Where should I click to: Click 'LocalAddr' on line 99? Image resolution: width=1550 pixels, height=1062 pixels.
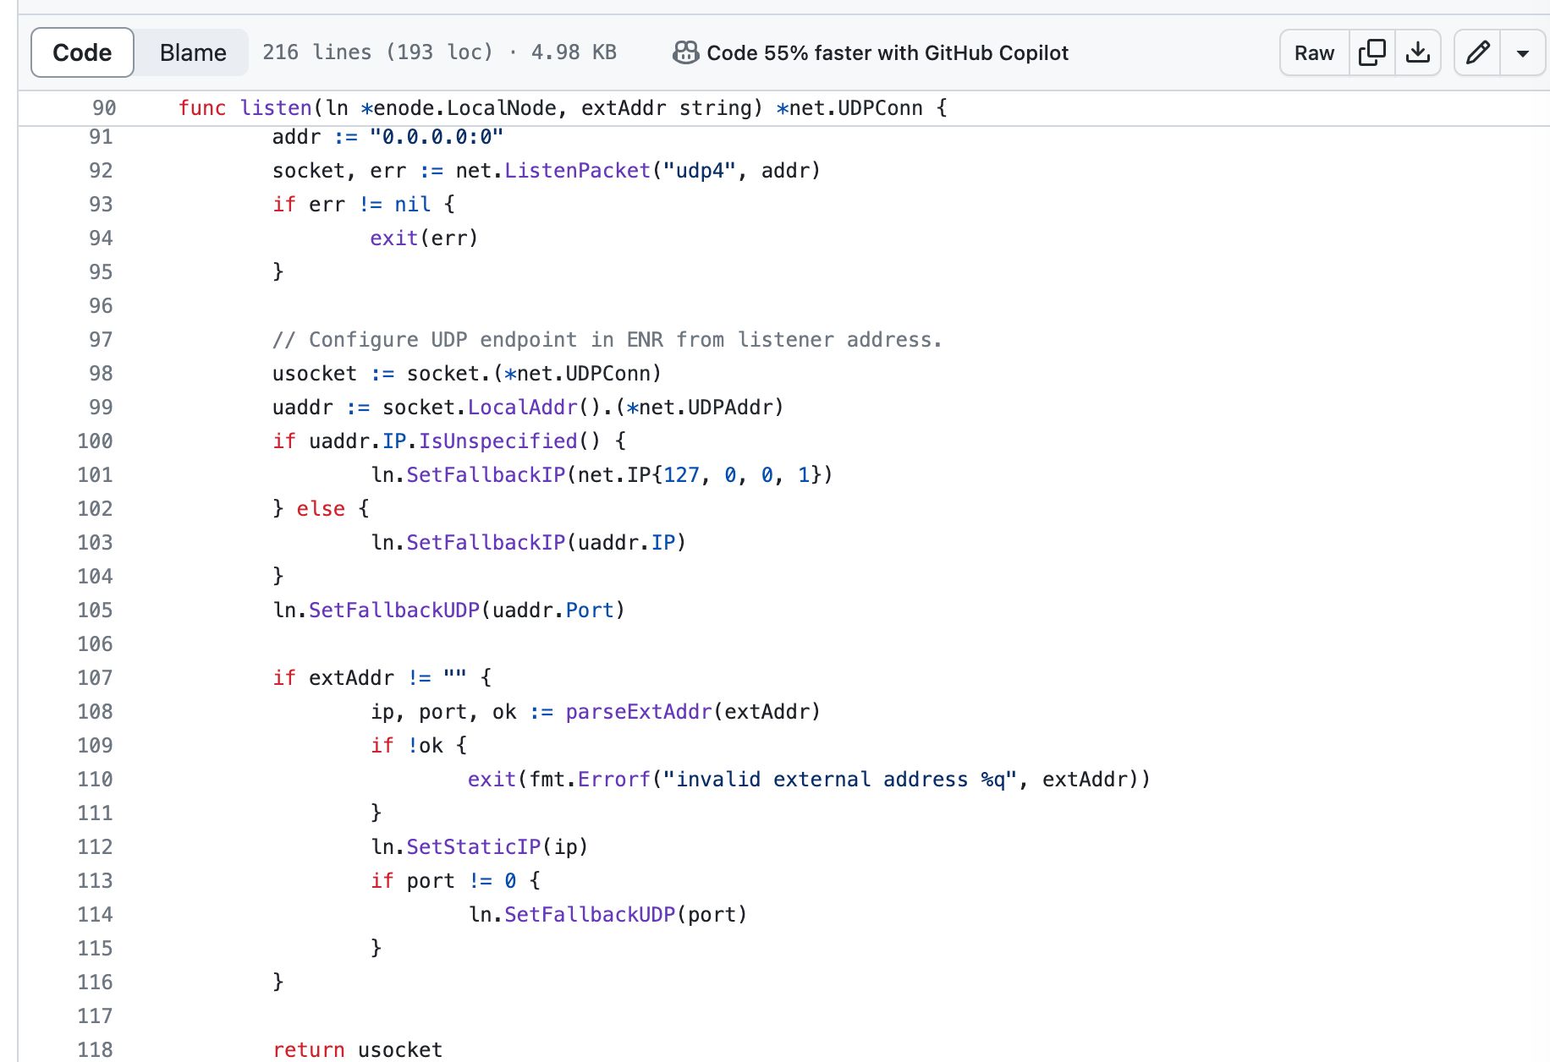(x=522, y=408)
